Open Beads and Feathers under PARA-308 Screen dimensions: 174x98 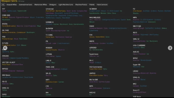[x=53, y=69]
